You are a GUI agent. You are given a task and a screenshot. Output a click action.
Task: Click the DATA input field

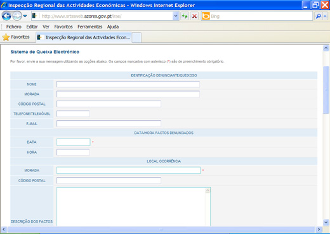point(74,142)
